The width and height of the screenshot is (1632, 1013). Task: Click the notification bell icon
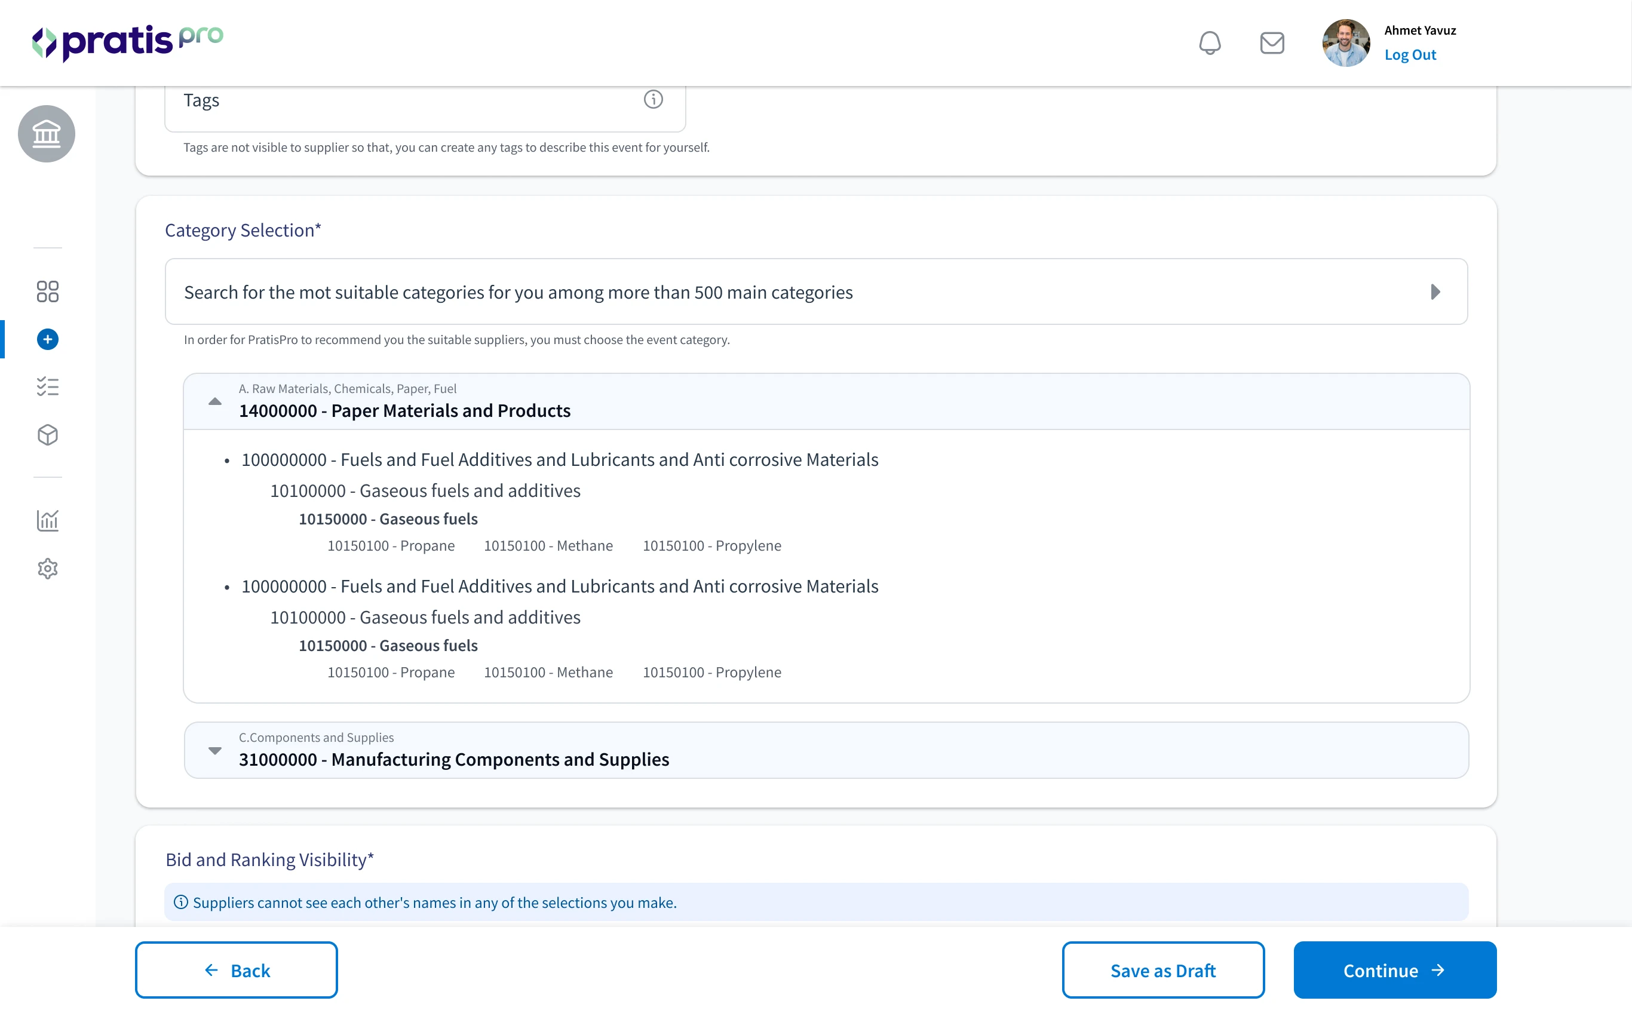tap(1210, 42)
